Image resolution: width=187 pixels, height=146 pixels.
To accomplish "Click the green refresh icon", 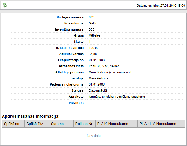I will coord(5,5).
